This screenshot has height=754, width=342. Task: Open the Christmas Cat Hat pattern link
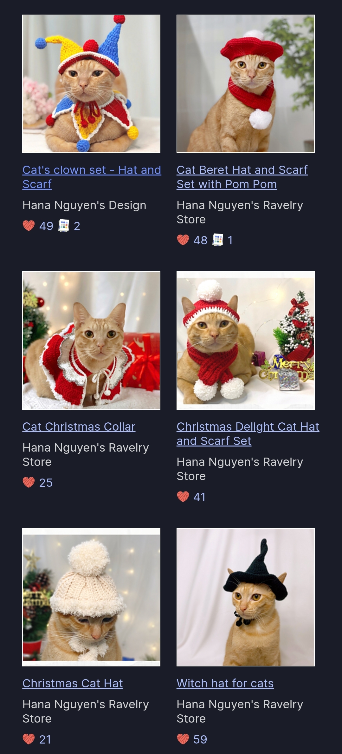pyautogui.click(x=73, y=683)
